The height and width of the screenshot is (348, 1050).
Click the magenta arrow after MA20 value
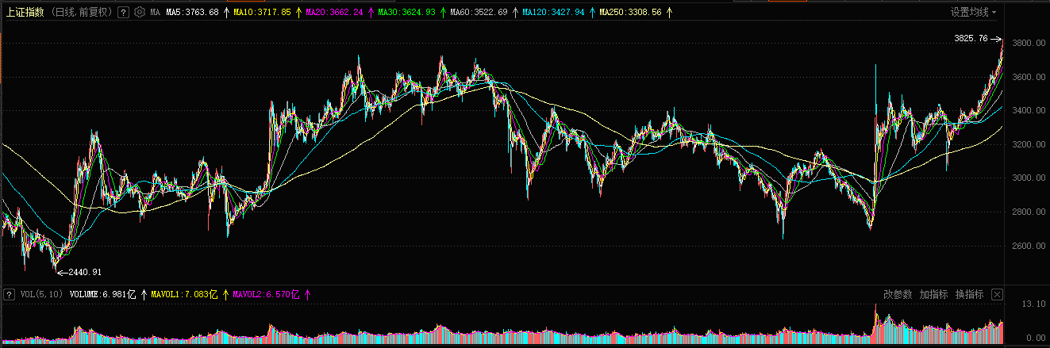pos(370,13)
